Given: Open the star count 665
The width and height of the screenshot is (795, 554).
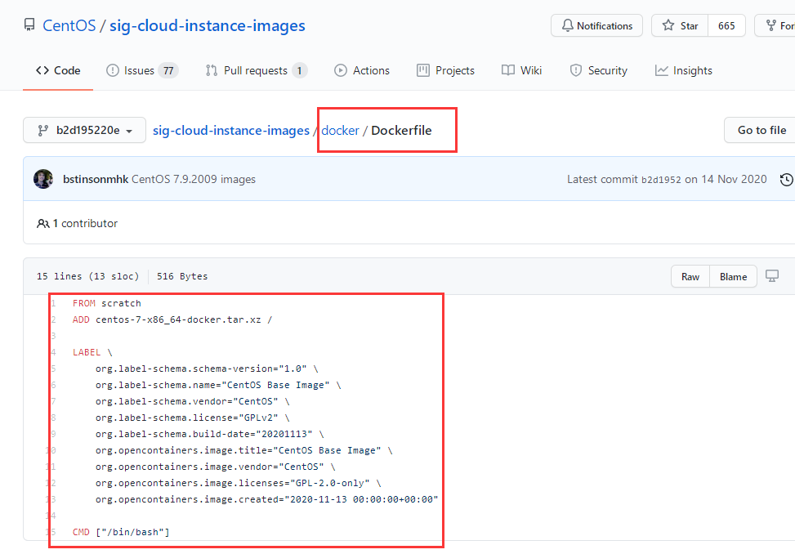Looking at the screenshot, I should [x=726, y=26].
